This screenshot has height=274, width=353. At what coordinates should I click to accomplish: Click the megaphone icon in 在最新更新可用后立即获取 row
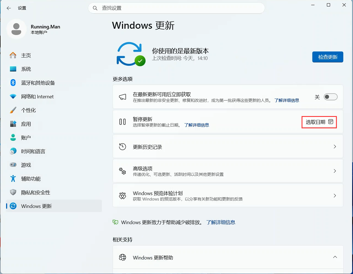click(123, 97)
